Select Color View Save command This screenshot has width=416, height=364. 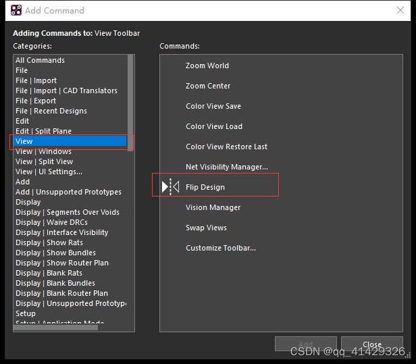(x=213, y=106)
